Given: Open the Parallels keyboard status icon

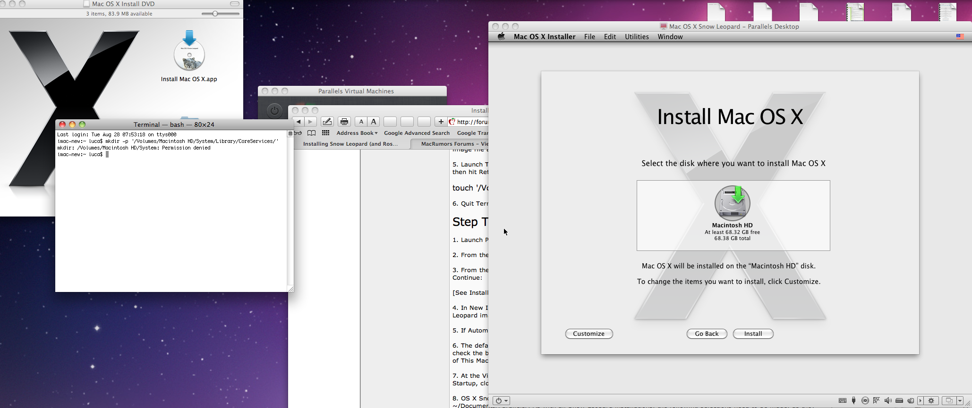Looking at the screenshot, I should (x=843, y=400).
